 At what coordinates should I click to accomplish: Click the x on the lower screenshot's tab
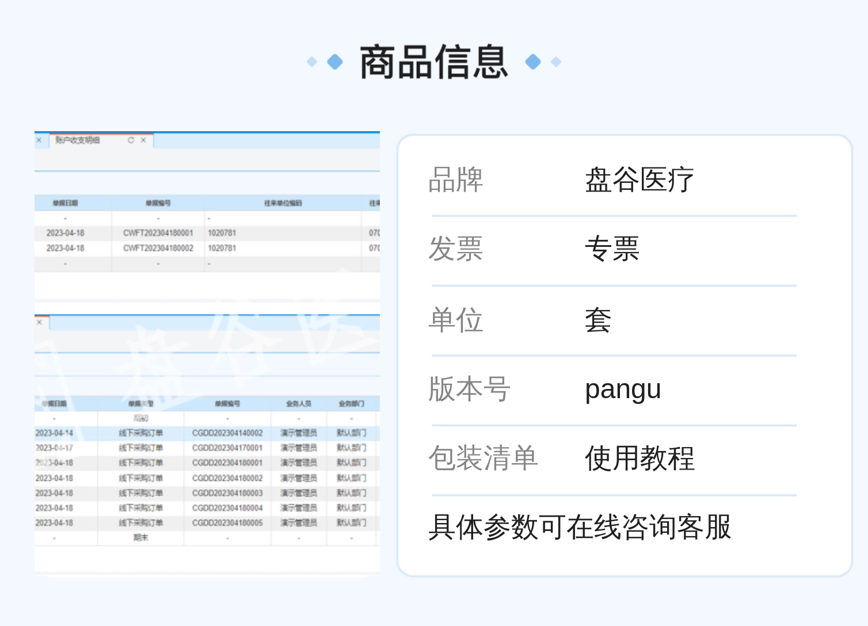(x=39, y=322)
